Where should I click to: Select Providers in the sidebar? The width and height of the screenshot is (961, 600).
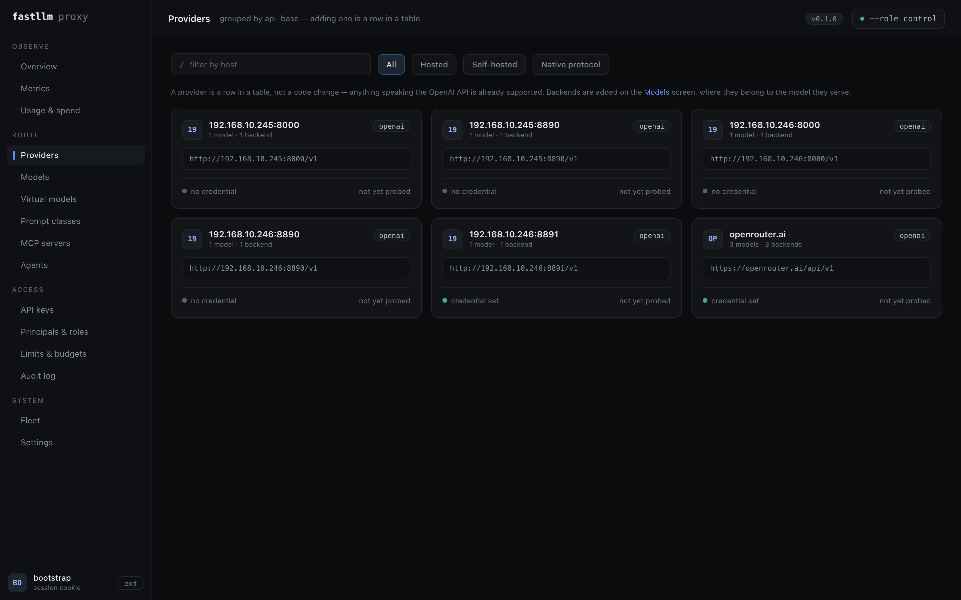click(x=75, y=155)
